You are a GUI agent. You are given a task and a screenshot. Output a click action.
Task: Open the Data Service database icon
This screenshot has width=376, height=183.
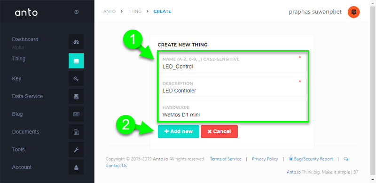[76, 96]
